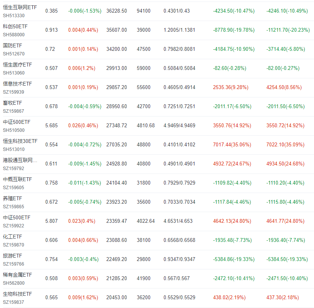Screen dimensions: 314x308
Task: Select the profit -3714.40(-5.80%)
Action: [286, 49]
